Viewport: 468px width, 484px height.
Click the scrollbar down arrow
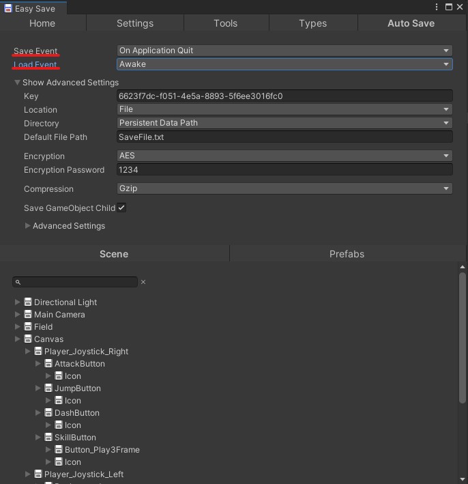pyautogui.click(x=462, y=479)
